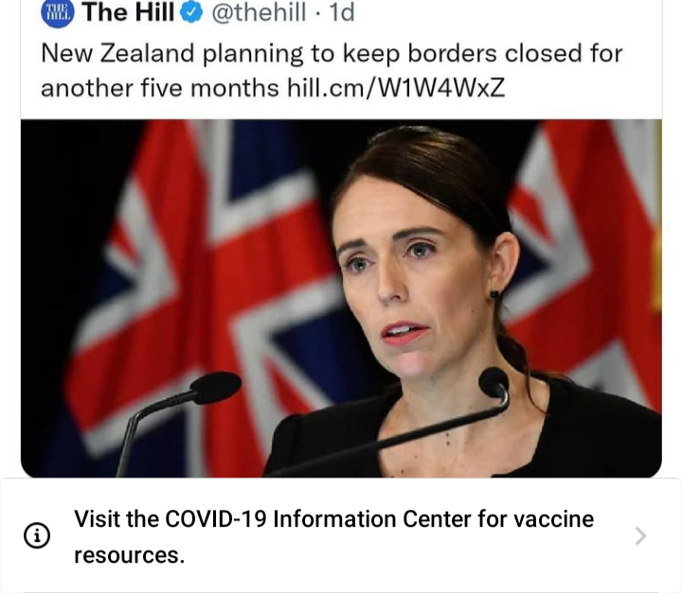Open the 1d post timestamp
Viewport: 682px width, 593px height.
click(x=342, y=12)
